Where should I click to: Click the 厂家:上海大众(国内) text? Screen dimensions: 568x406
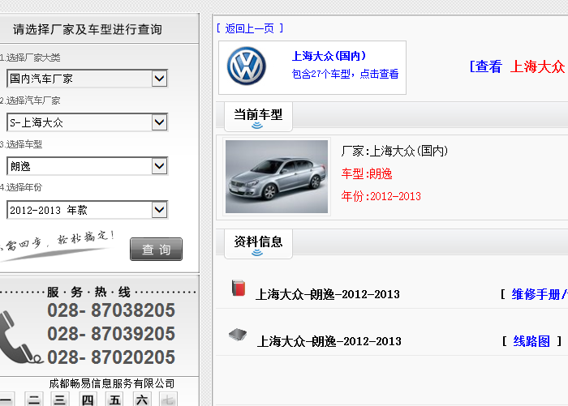click(394, 151)
